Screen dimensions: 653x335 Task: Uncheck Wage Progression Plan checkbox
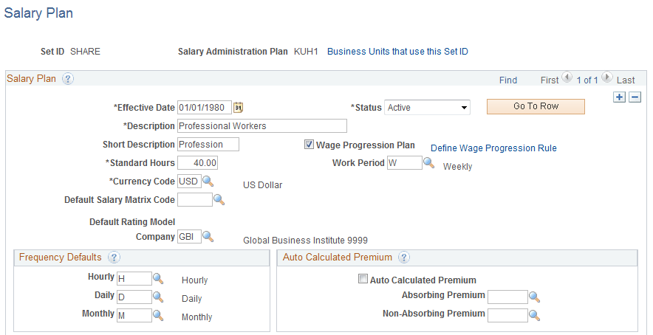pos(309,145)
